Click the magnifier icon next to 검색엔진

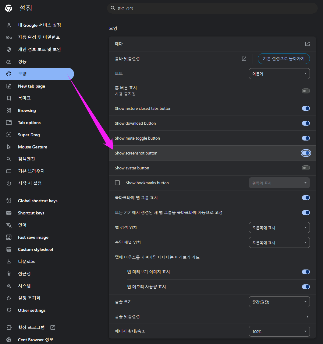coord(9,159)
